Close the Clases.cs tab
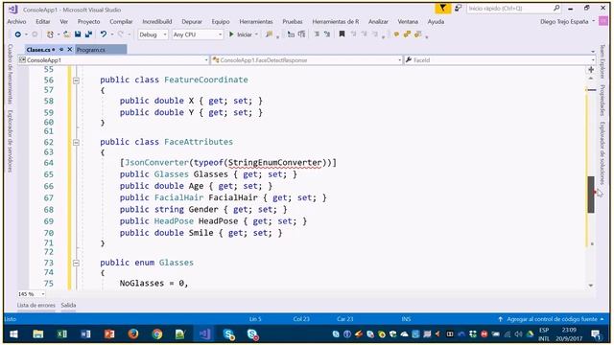Image resolution: width=614 pixels, height=345 pixels. [70, 50]
